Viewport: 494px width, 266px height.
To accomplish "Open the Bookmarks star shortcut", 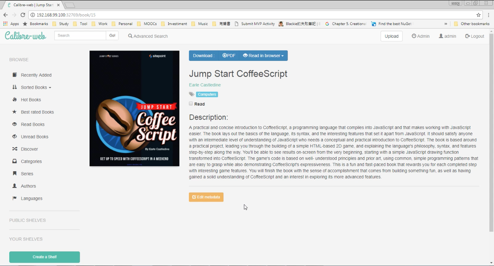I will pyautogui.click(x=36, y=24).
